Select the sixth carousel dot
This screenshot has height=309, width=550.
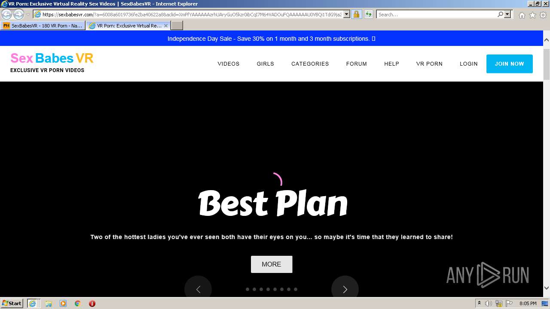(x=282, y=289)
